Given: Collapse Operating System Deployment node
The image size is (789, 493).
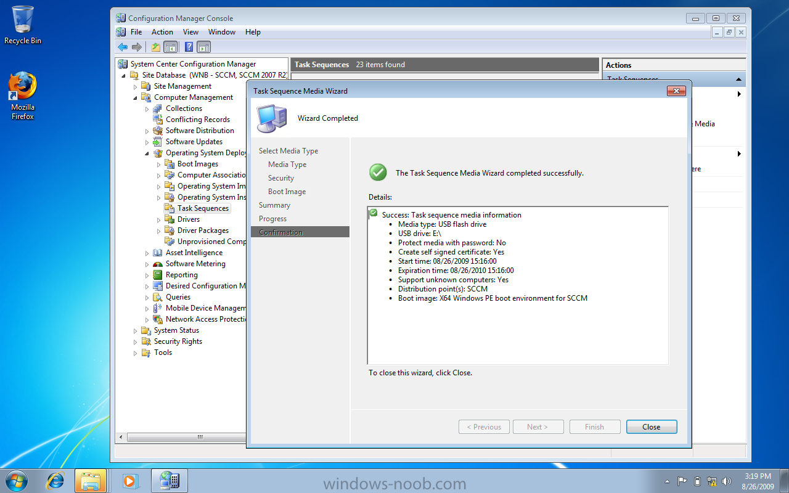Looking at the screenshot, I should tap(147, 153).
